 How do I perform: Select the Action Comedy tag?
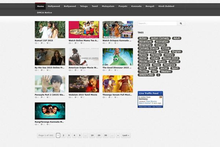coord(160,38)
